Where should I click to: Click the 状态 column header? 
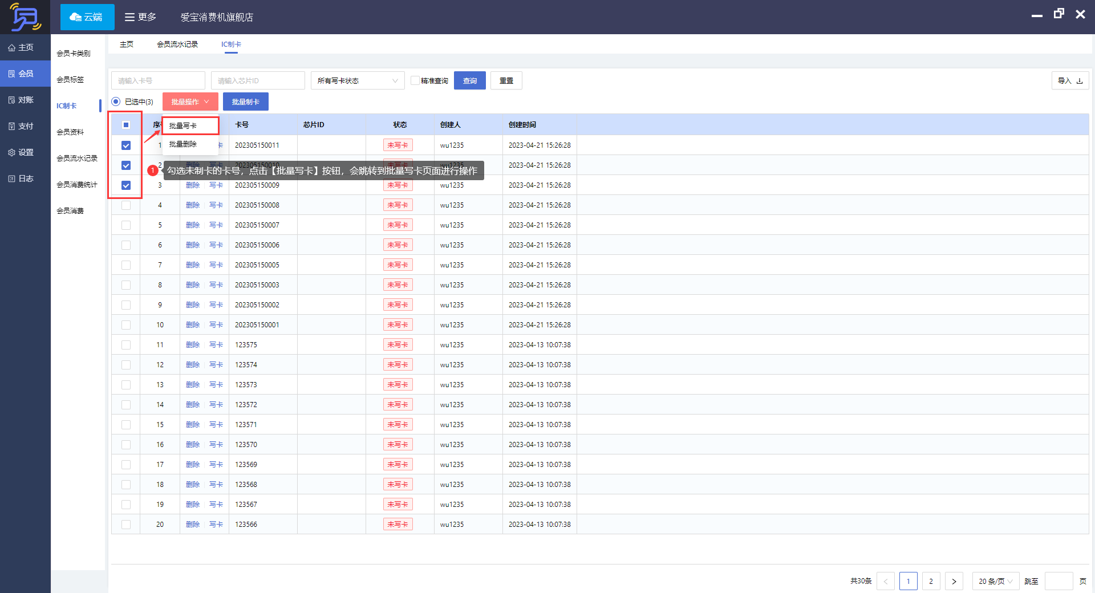[x=400, y=125]
